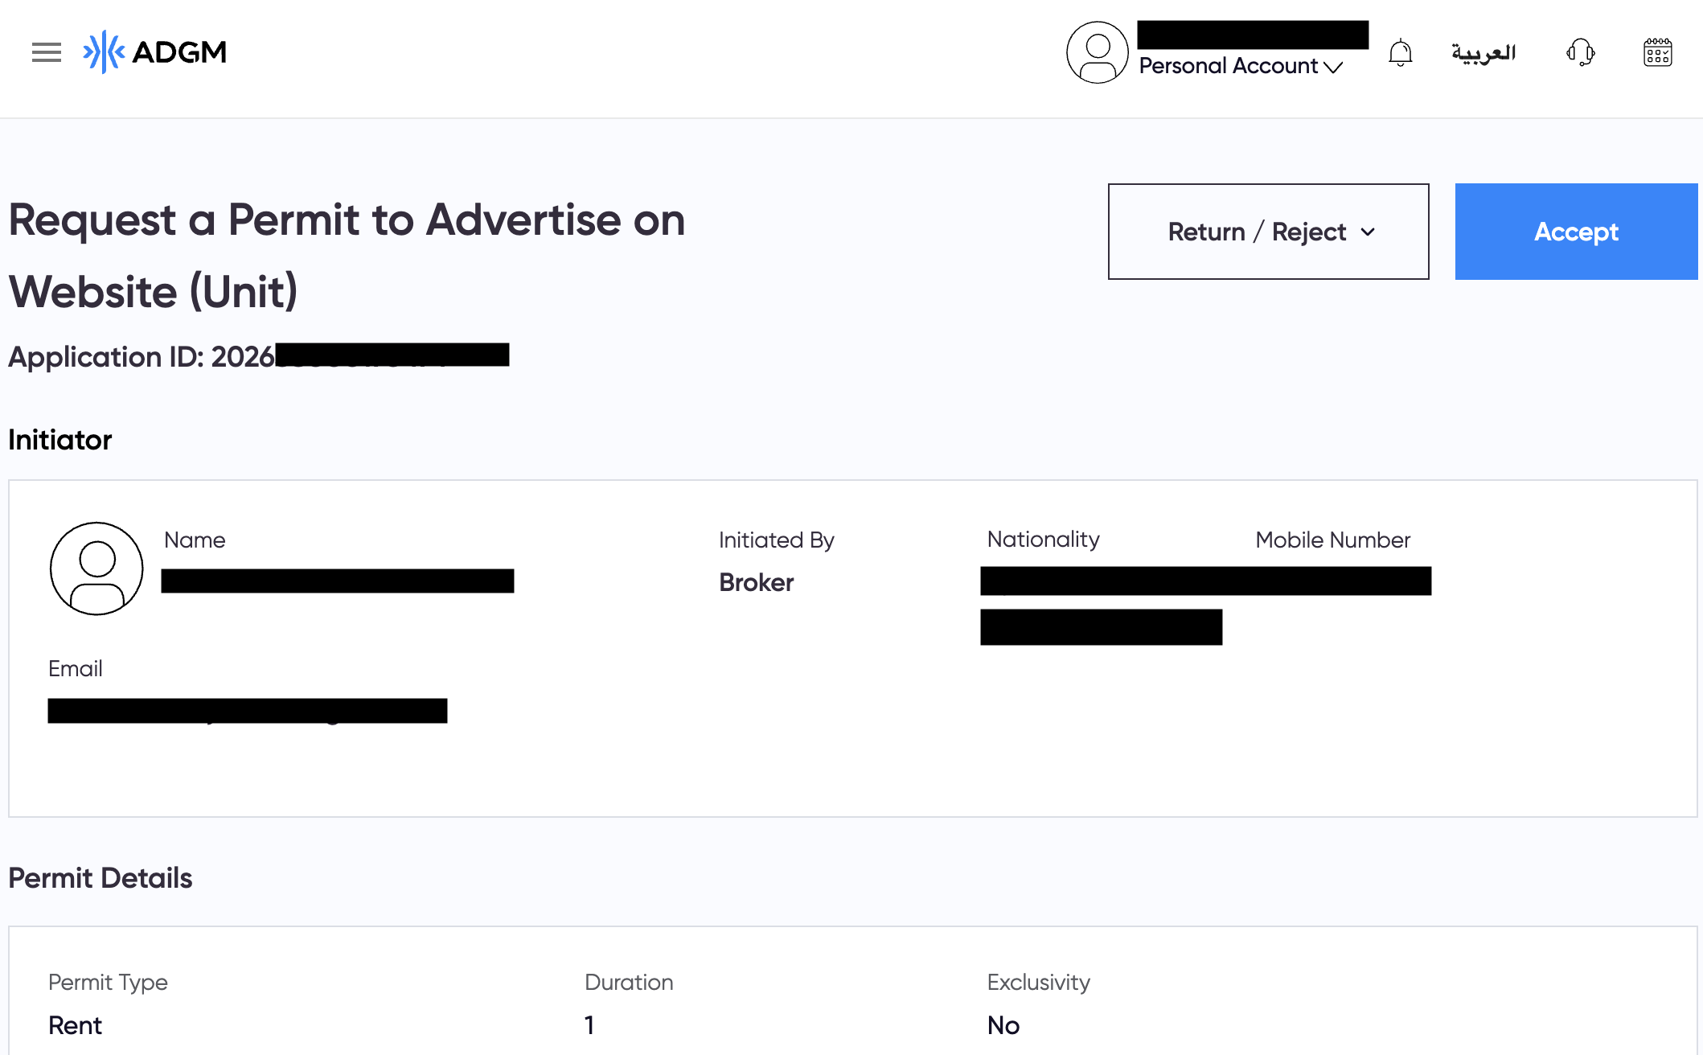This screenshot has width=1703, height=1055.
Task: Click the Duration value of 1
Action: pyautogui.click(x=589, y=1024)
